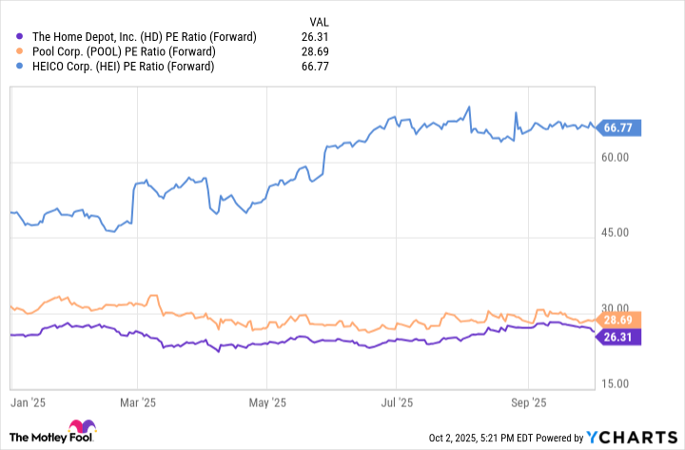This screenshot has width=685, height=450.
Task: Click the May '25 x-axis label
Action: point(267,403)
